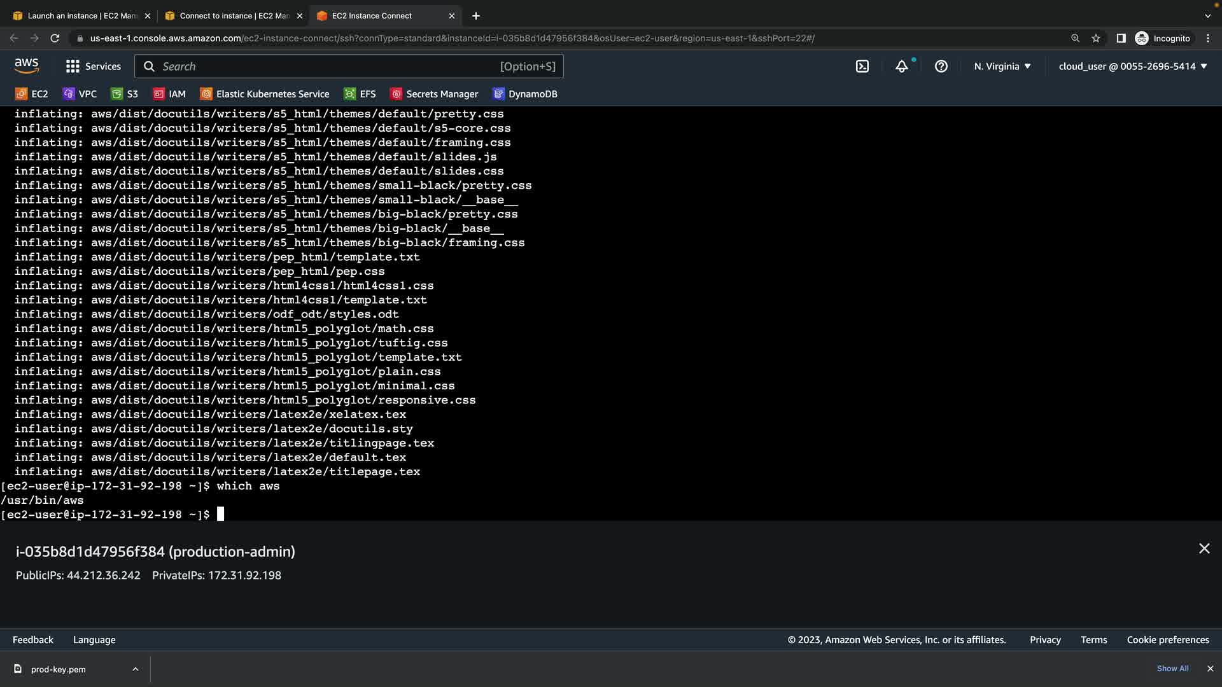Open the Feedback link in footer
Image resolution: width=1222 pixels, height=687 pixels.
pos(33,640)
